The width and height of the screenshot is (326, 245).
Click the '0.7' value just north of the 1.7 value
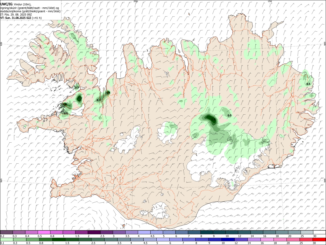point(77,88)
